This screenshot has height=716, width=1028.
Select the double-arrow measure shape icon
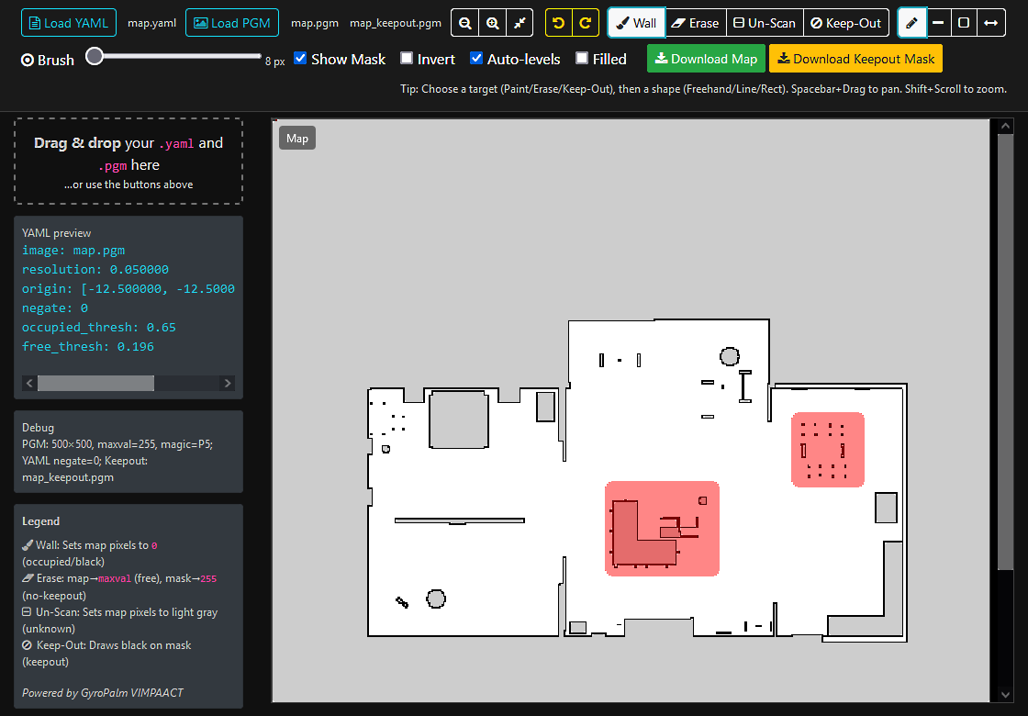point(990,23)
